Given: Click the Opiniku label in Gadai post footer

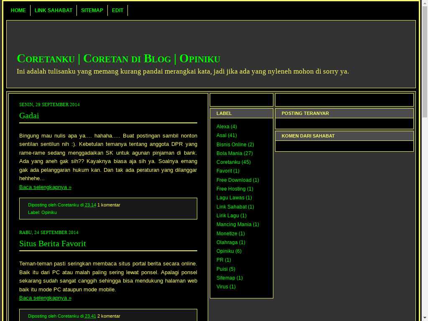Looking at the screenshot, I should [49, 212].
